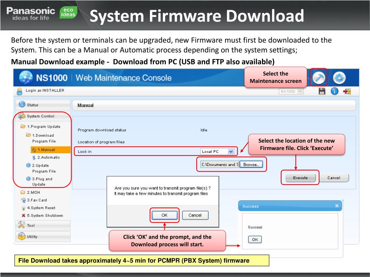Confirm transmit dialog with OK
The width and height of the screenshot is (370, 277).
tap(164, 215)
